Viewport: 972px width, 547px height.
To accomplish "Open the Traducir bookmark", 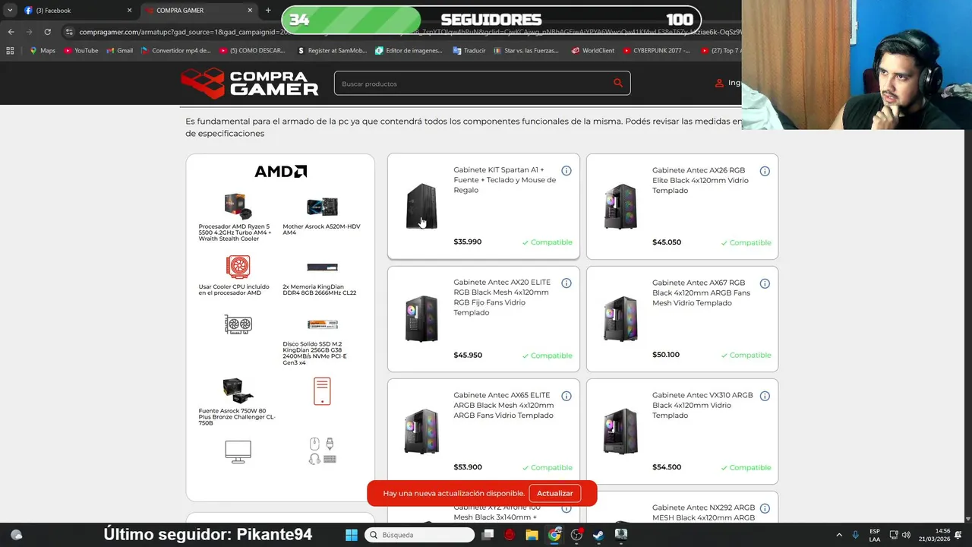I will pyautogui.click(x=469, y=51).
